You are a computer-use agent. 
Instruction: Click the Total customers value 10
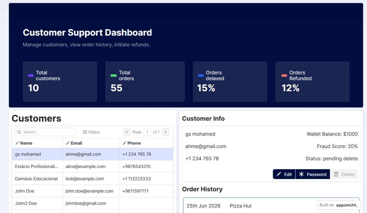click(34, 88)
